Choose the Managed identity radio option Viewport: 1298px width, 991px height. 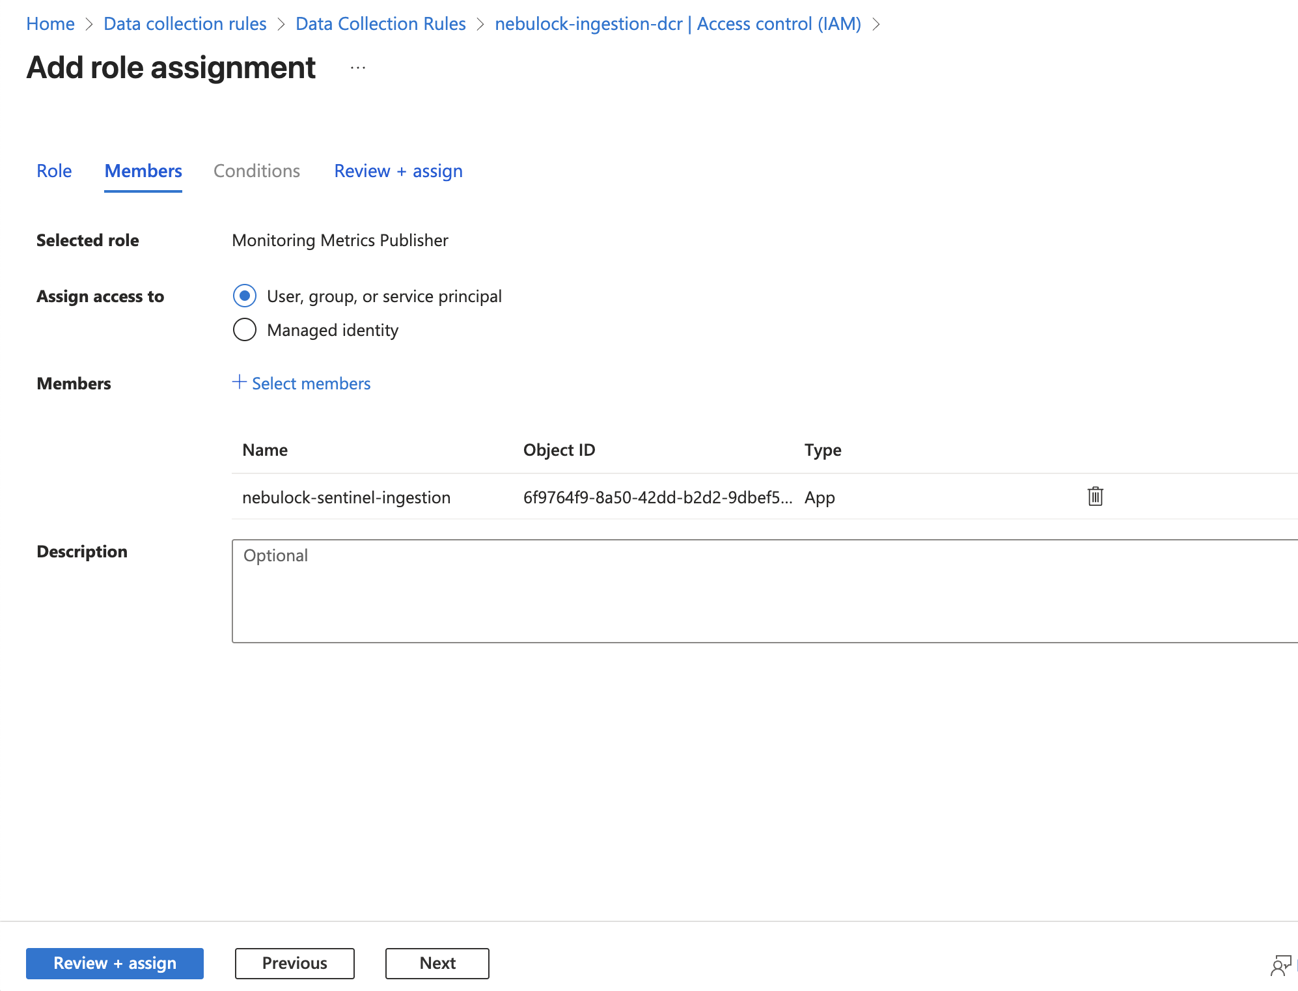[245, 330]
